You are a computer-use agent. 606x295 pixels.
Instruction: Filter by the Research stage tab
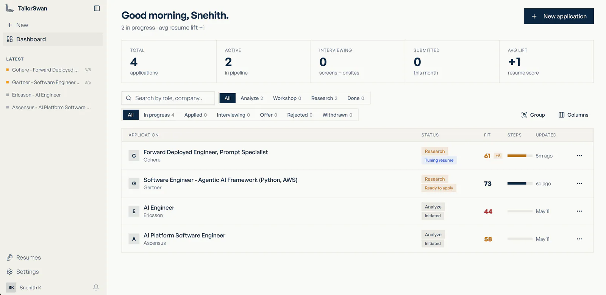coord(324,98)
